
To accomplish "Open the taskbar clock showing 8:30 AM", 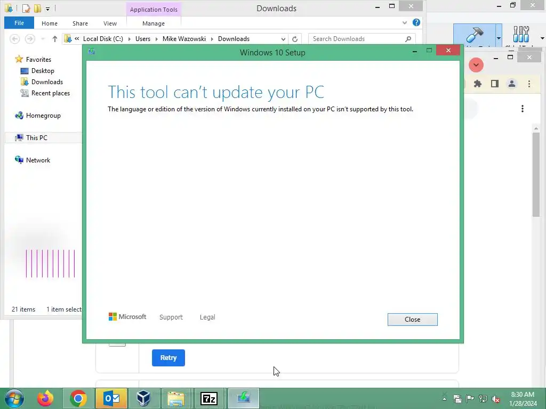I will [523, 399].
